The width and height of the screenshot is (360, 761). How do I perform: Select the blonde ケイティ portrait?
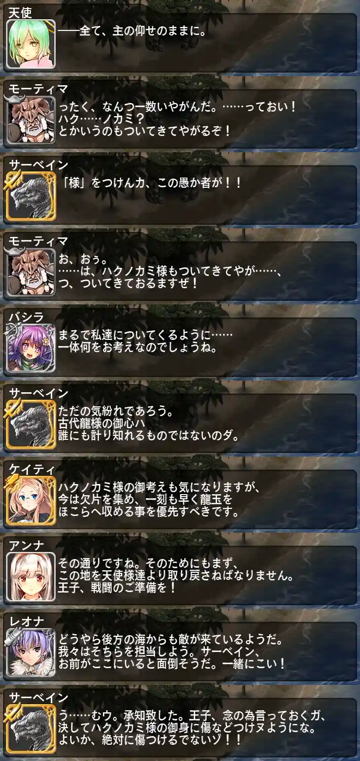30,501
